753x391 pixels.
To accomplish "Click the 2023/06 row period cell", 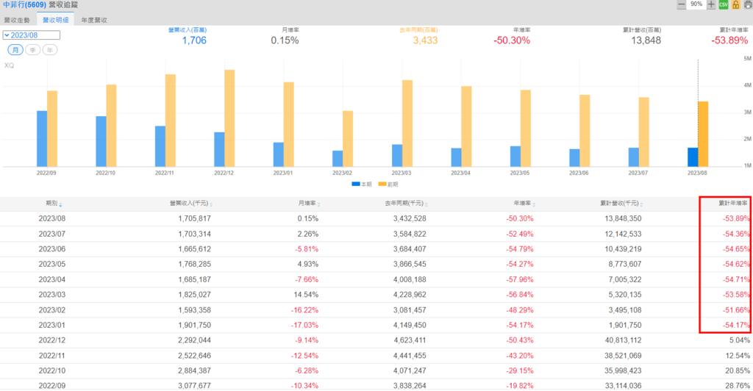I will (52, 249).
